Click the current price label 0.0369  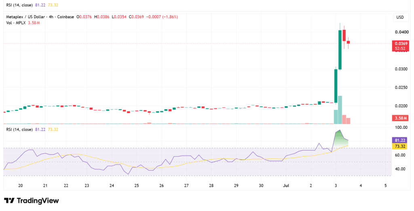click(x=401, y=44)
